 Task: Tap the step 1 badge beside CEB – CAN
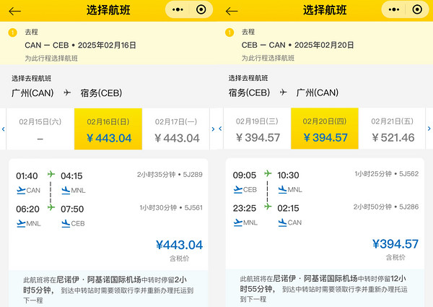click(229, 33)
